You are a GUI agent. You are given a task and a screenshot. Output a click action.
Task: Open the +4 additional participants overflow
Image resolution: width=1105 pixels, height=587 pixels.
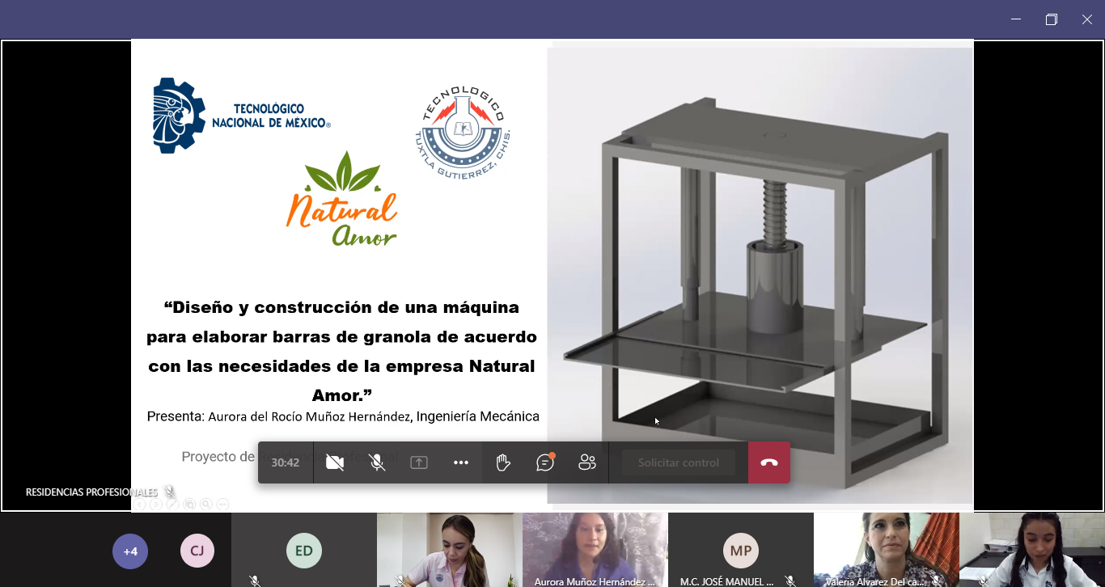pos(130,551)
